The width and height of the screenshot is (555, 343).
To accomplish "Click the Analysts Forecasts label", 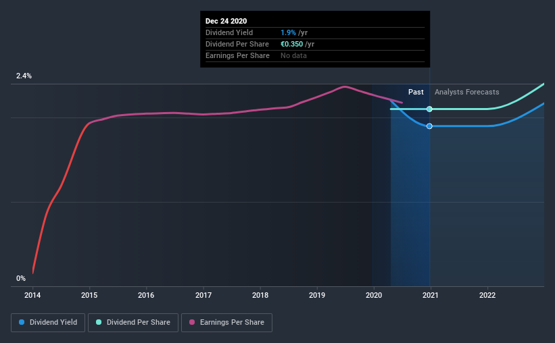I will pyautogui.click(x=467, y=92).
